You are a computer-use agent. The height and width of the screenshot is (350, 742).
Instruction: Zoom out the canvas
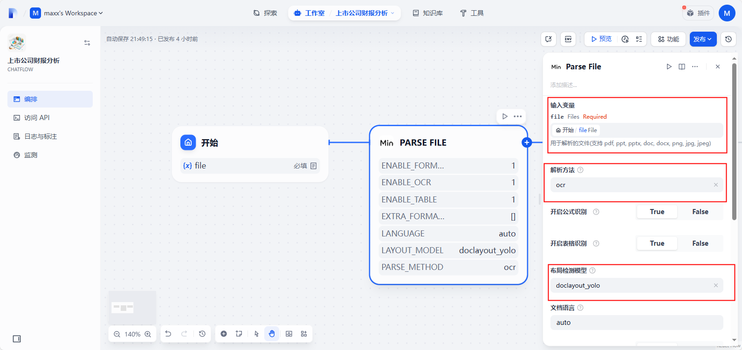tap(117, 334)
